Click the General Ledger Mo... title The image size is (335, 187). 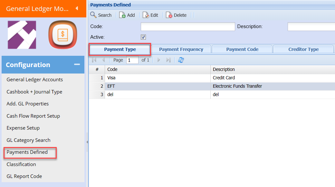point(37,9)
